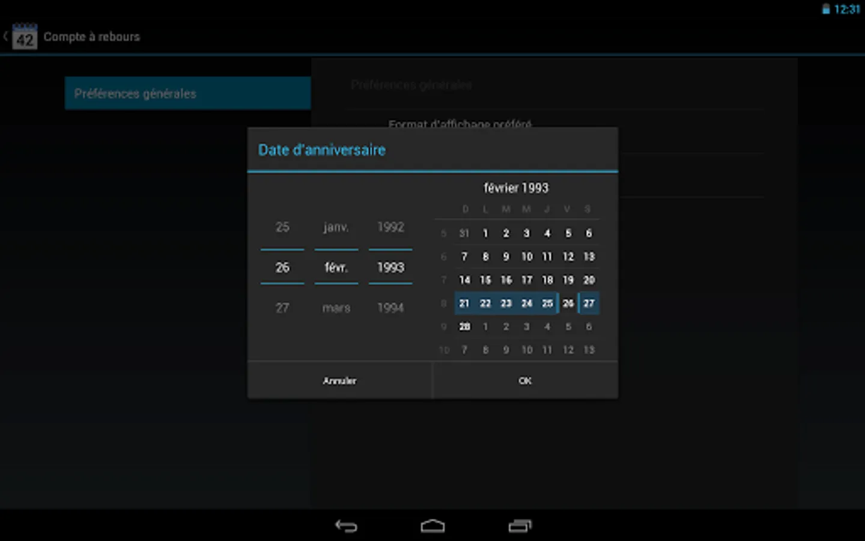
Task: Select February 14 in the calendar grid
Action: [464, 280]
